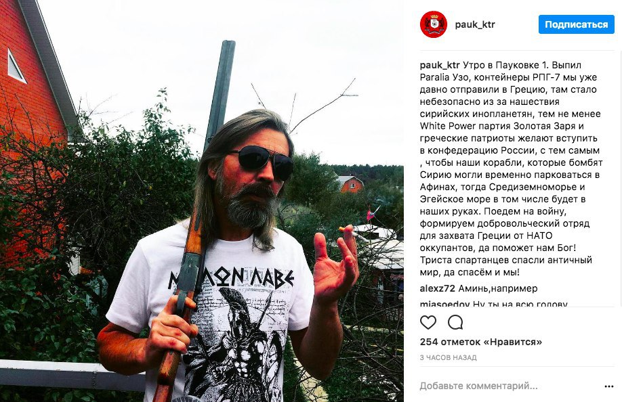Screen dimensions: 622x402
Task: Click the sunglasses on the man's face
Action: coord(262,161)
